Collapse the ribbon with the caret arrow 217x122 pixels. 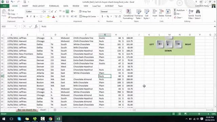click(215, 21)
